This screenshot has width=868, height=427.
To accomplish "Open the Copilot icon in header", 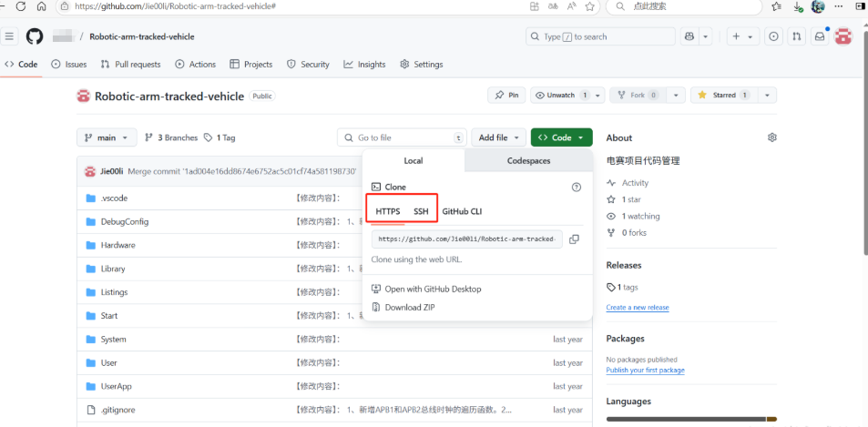I will tap(689, 36).
